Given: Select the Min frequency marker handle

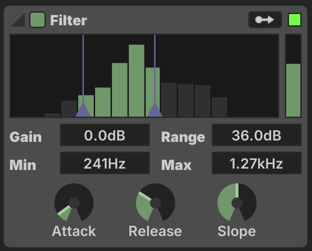Looking at the screenshot, I should point(83,110).
